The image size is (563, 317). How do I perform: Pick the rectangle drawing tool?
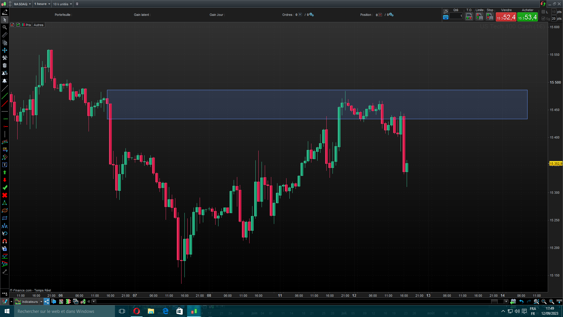(x=5, y=218)
